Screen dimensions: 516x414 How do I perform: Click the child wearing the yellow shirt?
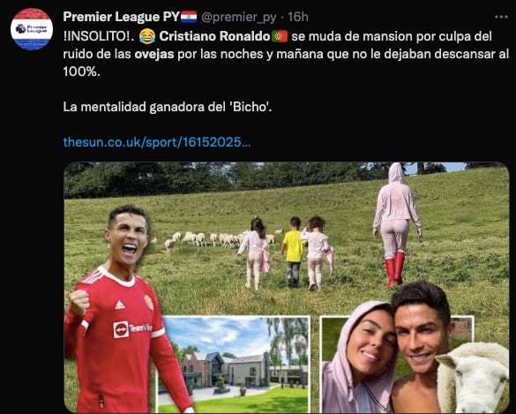[x=294, y=251]
